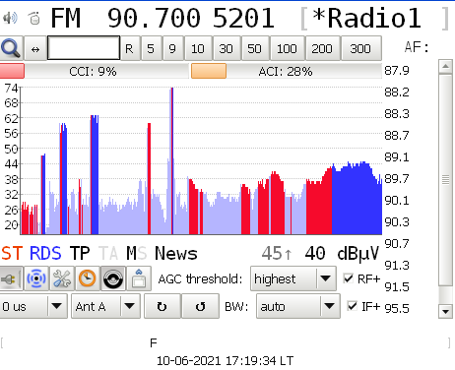The image size is (455, 370).
Task: Click AF scrollbar down arrow
Action: 445,311
